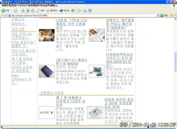Open the 2003년 비씨파크 송년회에.. link
Image resolution: width=177 pixels, height=129 pixels.
pos(22,69)
